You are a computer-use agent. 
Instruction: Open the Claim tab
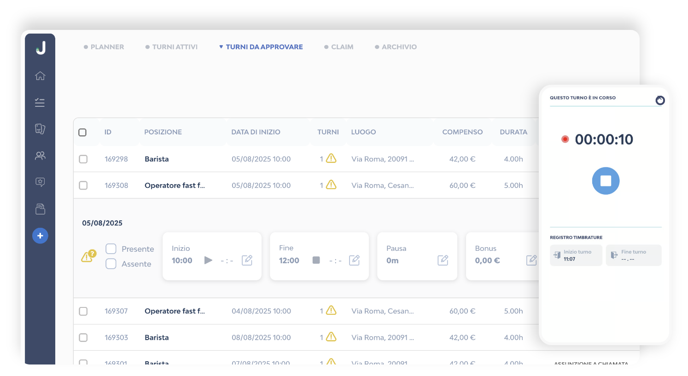pyautogui.click(x=339, y=47)
